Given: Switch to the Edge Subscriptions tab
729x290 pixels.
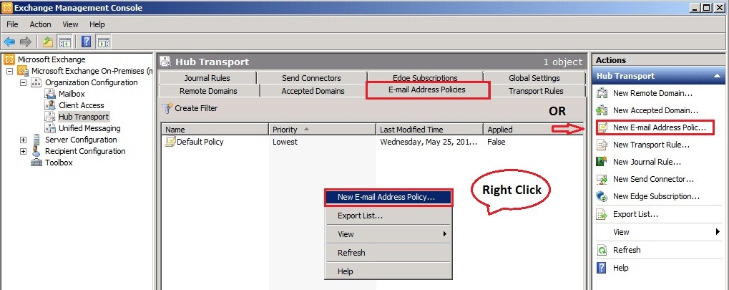Looking at the screenshot, I should [425, 77].
